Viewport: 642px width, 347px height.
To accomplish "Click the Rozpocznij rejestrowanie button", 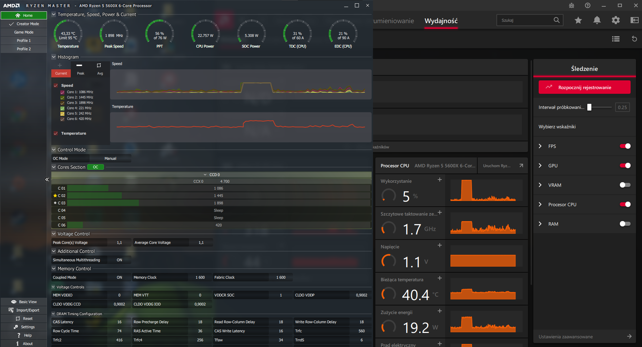I will [584, 87].
